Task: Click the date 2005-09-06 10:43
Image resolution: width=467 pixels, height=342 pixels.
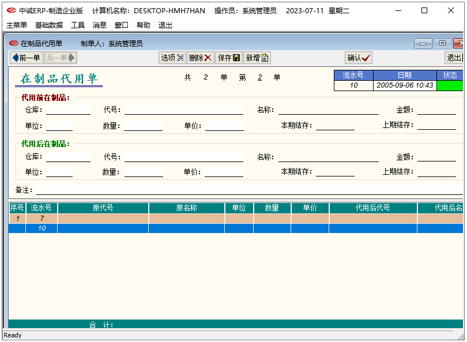Action: (405, 85)
